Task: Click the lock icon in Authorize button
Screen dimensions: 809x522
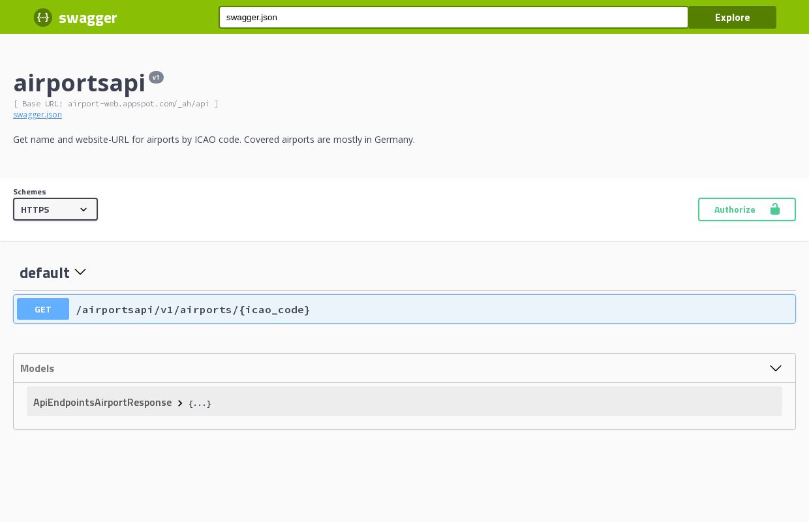Action: click(x=775, y=209)
